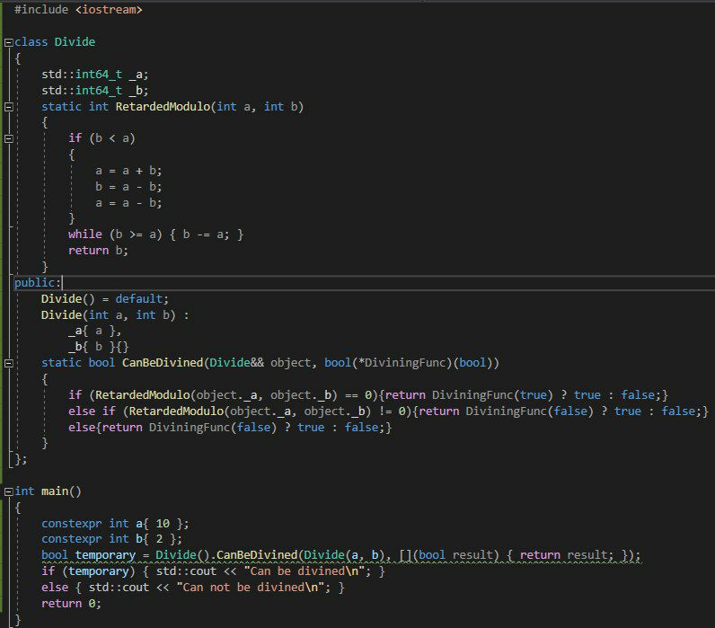Screen dimensions: 715x628
Task: Click the 'Divide(int a, int b) :' constructor line
Action: coord(115,315)
